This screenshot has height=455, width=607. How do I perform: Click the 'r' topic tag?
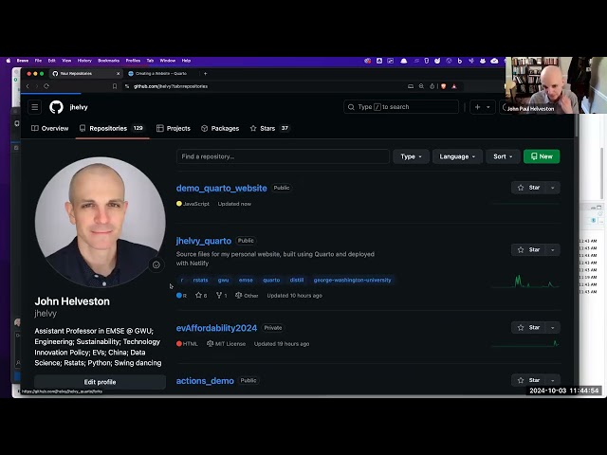pos(182,281)
